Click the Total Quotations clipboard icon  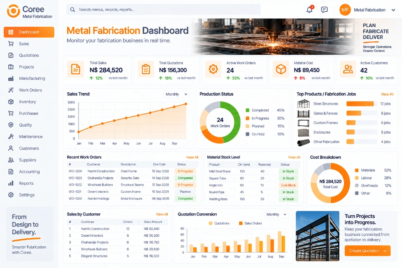tap(146, 69)
